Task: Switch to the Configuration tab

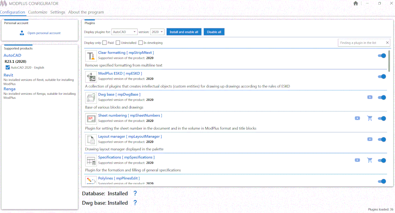Action: click(12, 12)
